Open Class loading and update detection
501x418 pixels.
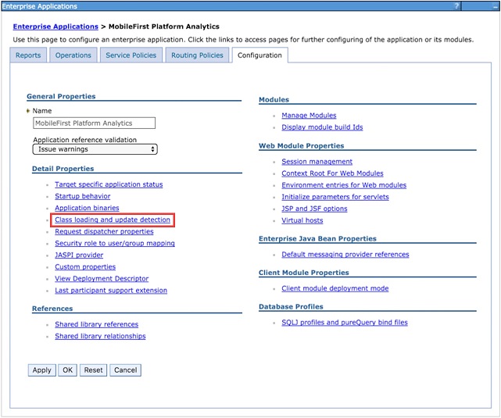(x=113, y=220)
